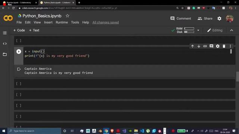Click the browser address bar URL
This screenshot has width=239, height=134.
coord(69,8)
